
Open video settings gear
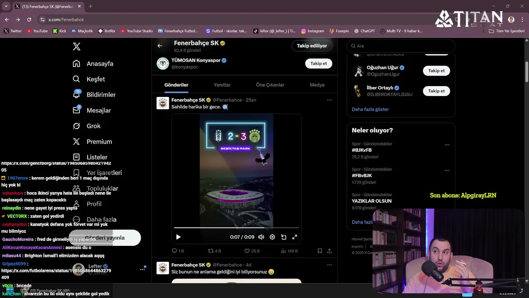pos(272,237)
